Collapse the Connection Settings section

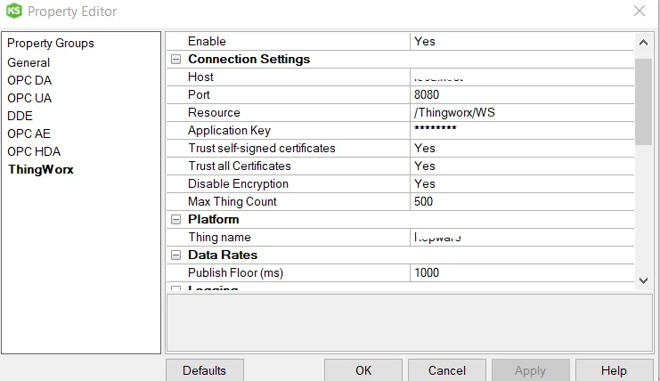click(x=176, y=60)
